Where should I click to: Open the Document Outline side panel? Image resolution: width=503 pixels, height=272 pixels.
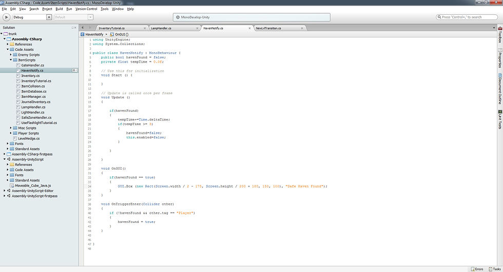click(500, 89)
